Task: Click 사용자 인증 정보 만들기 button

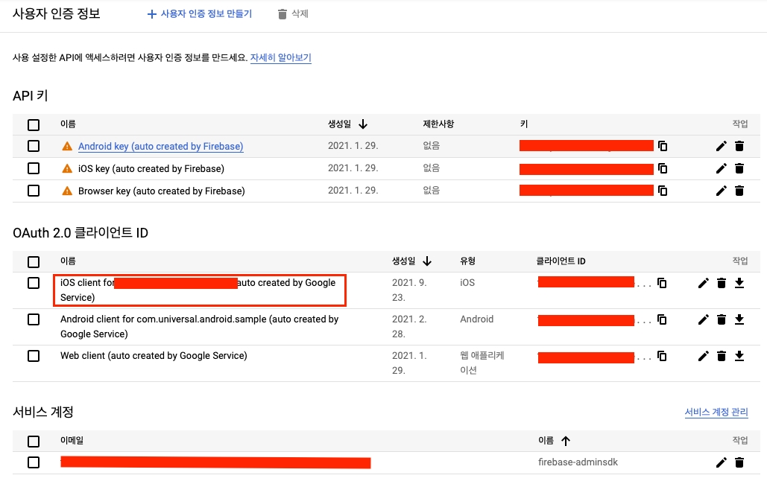Action: (200, 14)
